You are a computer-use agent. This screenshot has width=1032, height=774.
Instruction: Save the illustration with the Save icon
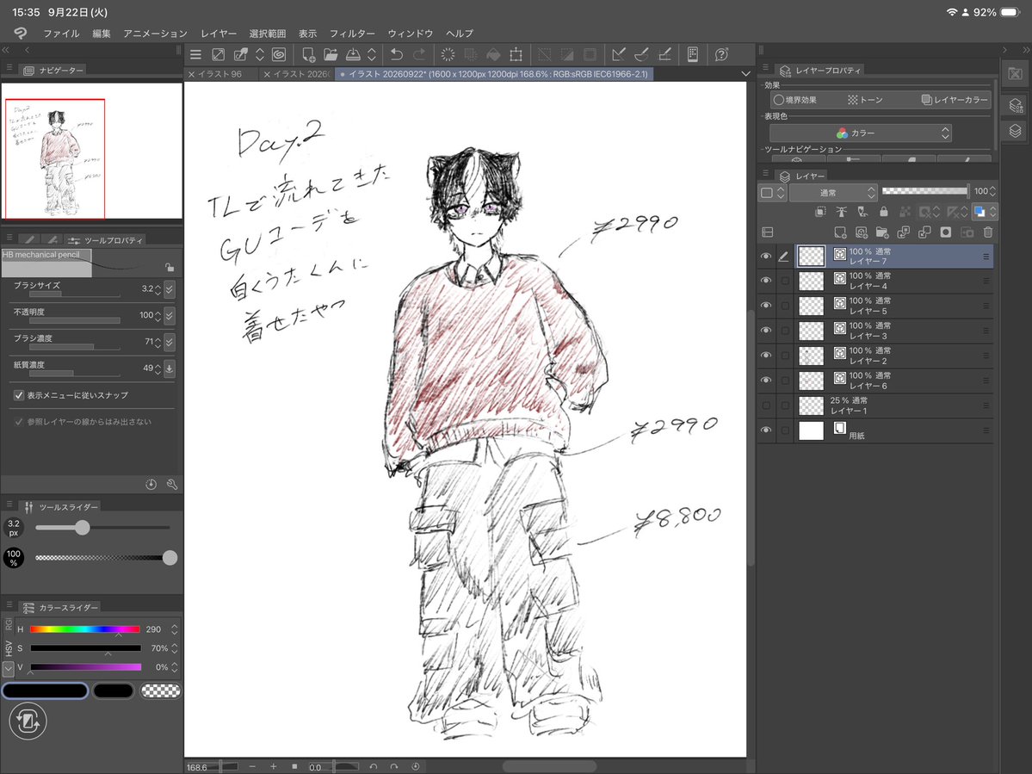tap(353, 54)
